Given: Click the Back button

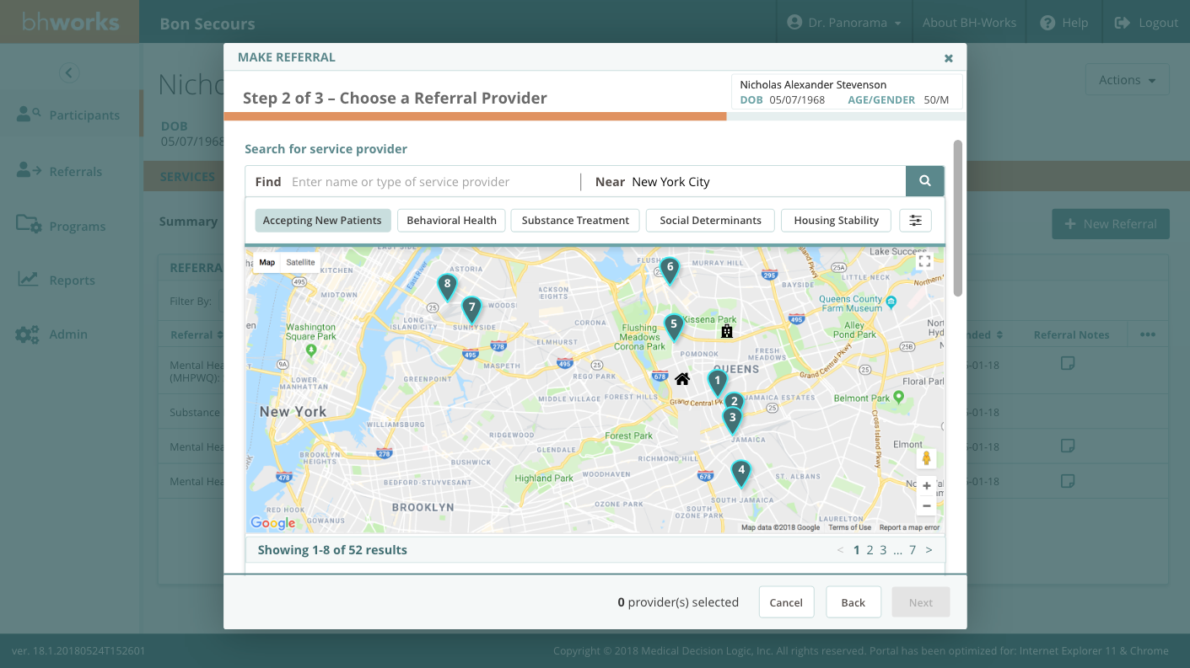Looking at the screenshot, I should click(x=853, y=602).
